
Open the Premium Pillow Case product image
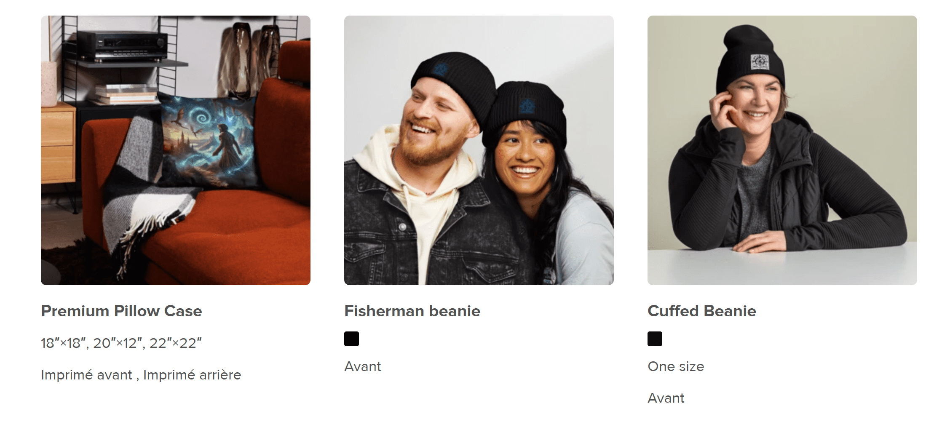tap(176, 150)
